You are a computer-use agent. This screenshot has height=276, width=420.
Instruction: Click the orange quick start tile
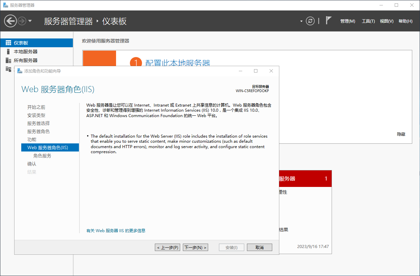pos(99,58)
